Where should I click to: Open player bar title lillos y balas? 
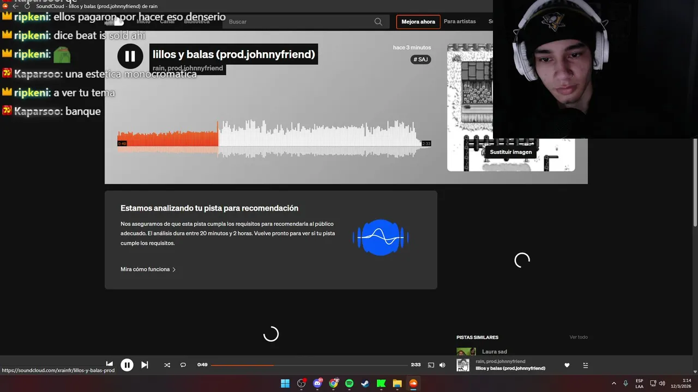point(510,369)
